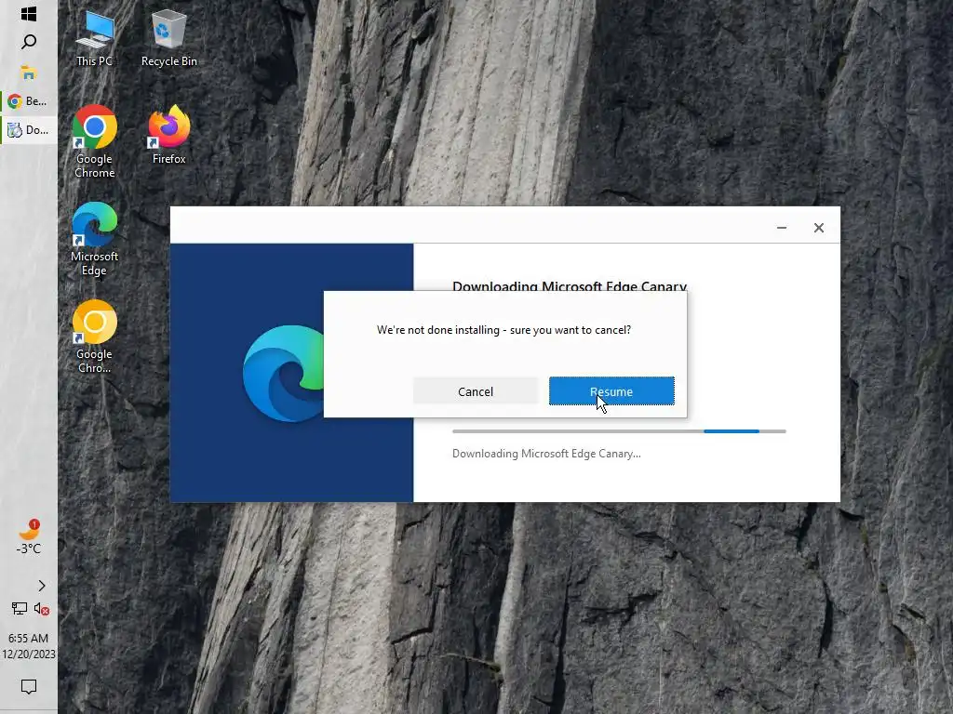Open network status tray icon

[19, 608]
